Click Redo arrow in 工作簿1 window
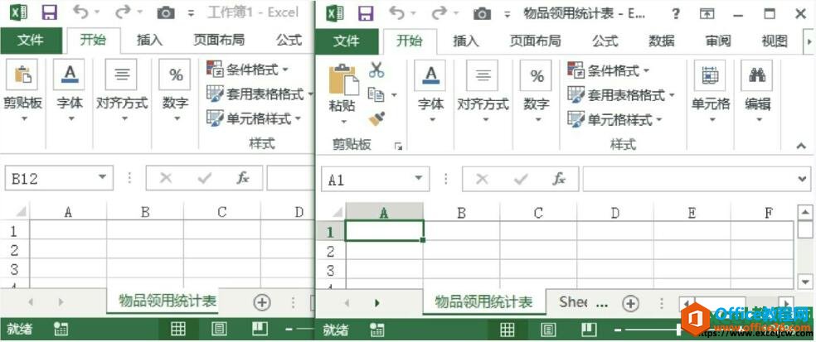 pos(122,12)
